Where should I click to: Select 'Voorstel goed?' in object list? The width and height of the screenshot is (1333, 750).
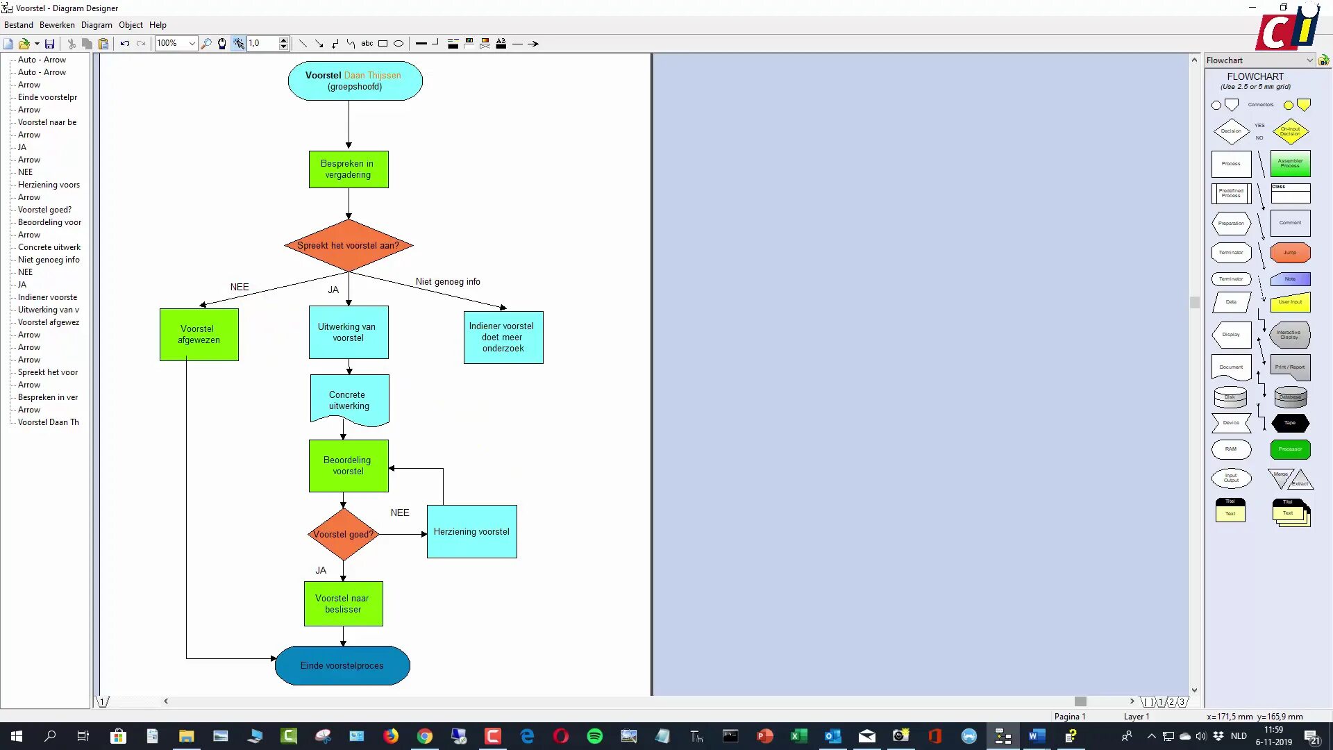[44, 210]
